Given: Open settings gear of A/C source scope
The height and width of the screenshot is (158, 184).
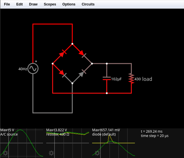Looking at the screenshot, I should (x=5, y=153).
